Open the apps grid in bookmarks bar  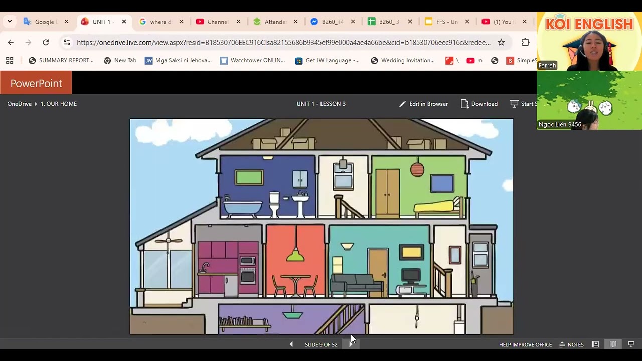click(10, 60)
